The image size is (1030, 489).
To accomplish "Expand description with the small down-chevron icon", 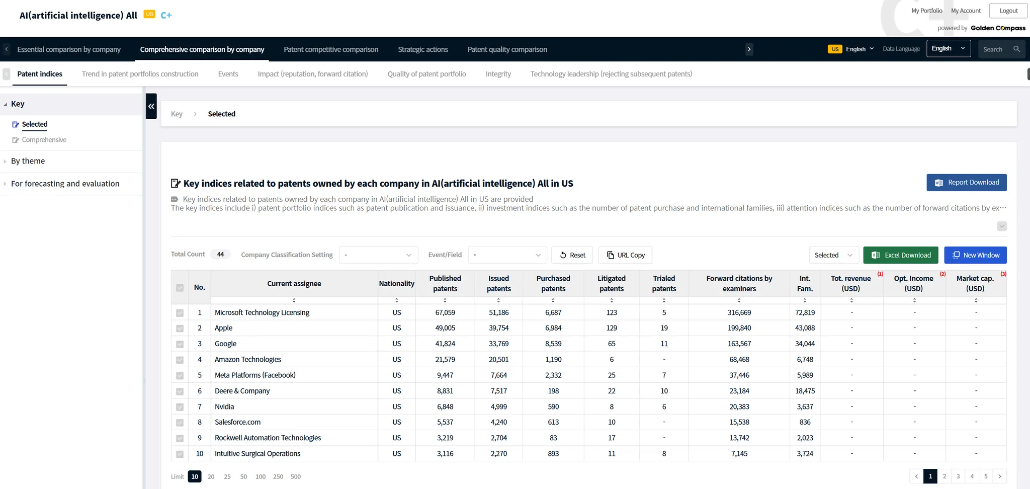I will pos(1001,226).
